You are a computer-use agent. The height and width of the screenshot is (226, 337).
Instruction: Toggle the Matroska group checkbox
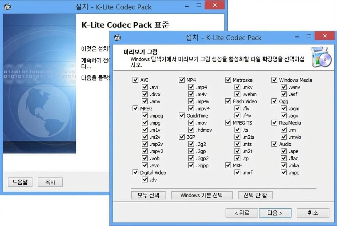[x=228, y=80]
